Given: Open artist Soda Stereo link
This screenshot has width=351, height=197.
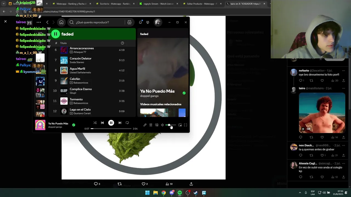Looking at the screenshot, I should click(77, 62).
